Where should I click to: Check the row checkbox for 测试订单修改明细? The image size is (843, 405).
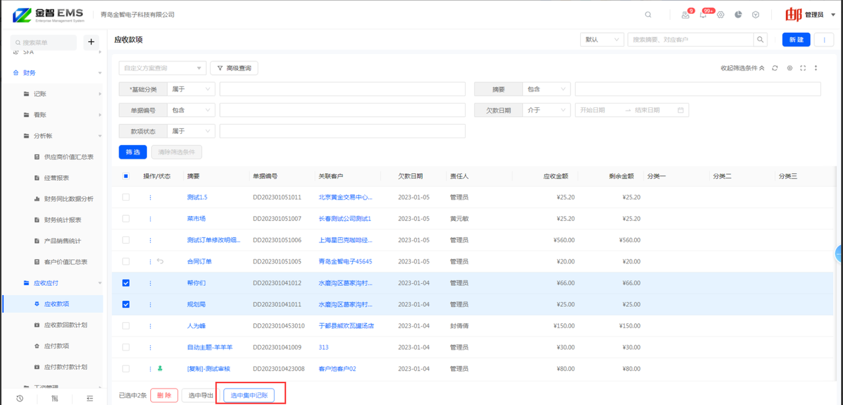click(126, 240)
